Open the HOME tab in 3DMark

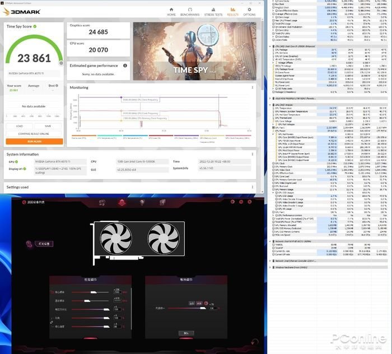(x=171, y=12)
